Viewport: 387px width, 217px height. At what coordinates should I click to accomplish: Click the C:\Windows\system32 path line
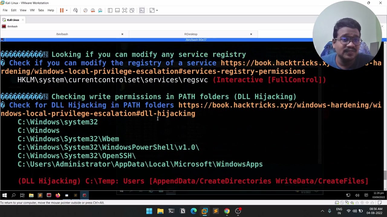coord(57,122)
